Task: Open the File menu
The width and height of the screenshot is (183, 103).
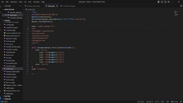Action: click(x=3, y=2)
